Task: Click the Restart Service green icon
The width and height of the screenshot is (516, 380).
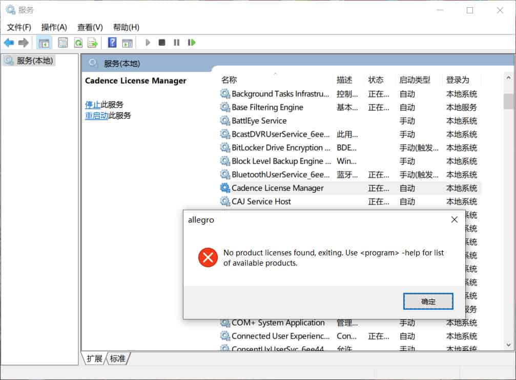Action: click(x=192, y=43)
